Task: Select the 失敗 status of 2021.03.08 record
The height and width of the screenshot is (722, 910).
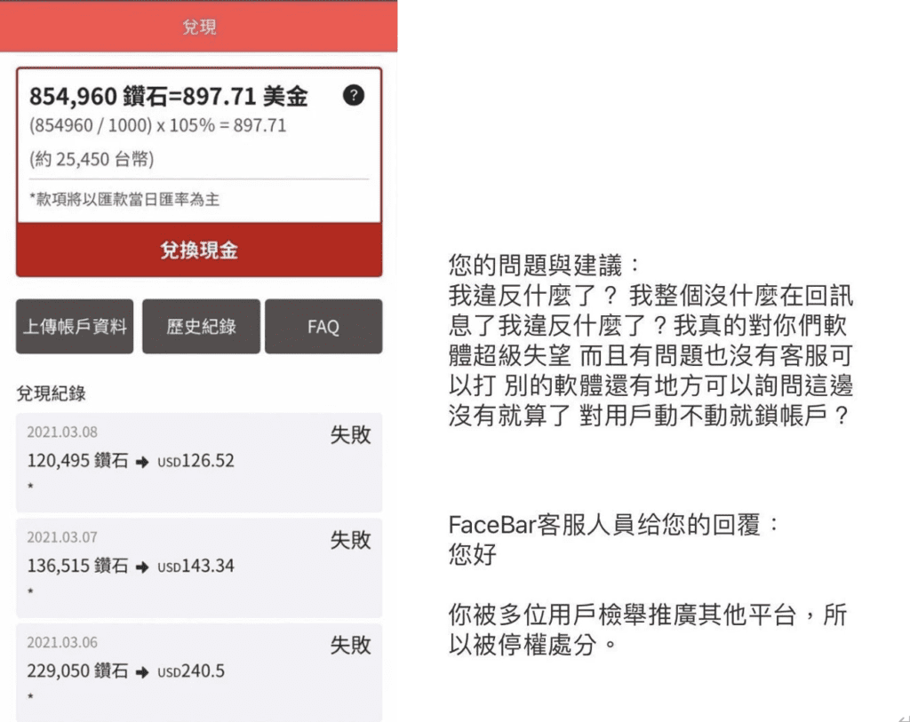Action: point(350,435)
